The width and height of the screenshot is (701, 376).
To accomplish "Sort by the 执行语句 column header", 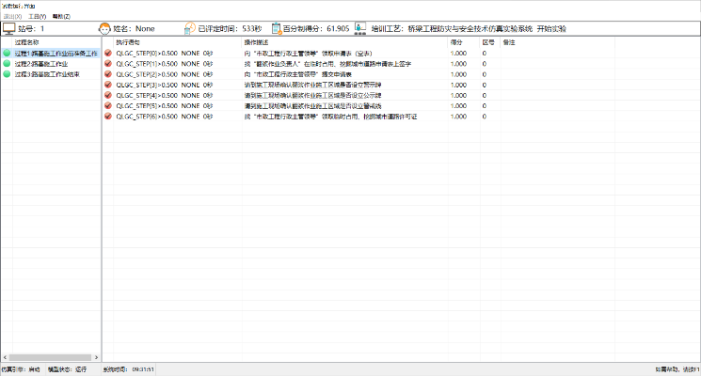I will tap(127, 42).
